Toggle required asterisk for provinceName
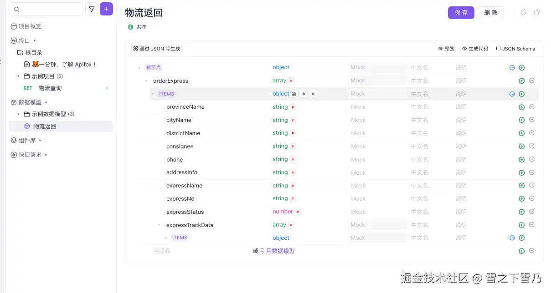 point(293,107)
